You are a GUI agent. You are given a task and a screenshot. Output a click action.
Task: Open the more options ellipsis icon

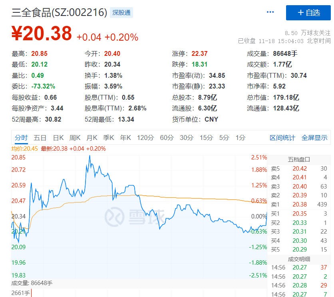coord(270,12)
